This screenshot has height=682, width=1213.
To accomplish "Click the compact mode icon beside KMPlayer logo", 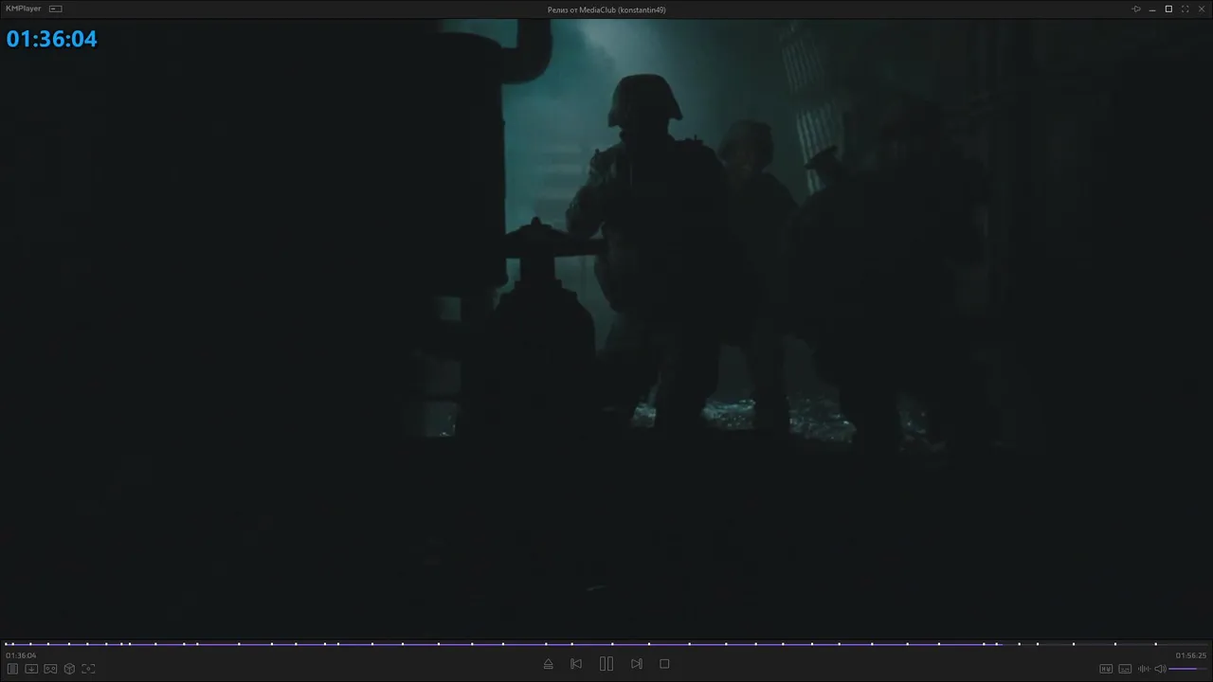I will click(56, 9).
